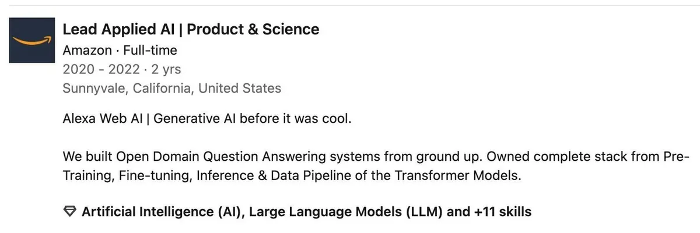Click the Amazon company logo
The width and height of the screenshot is (700, 233).
(x=33, y=40)
